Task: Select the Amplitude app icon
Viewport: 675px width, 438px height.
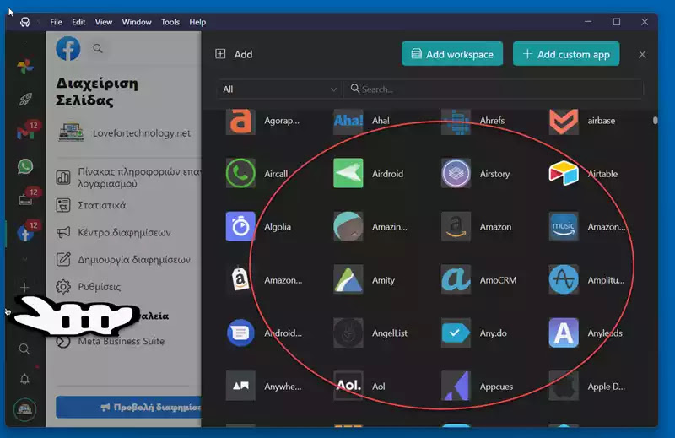Action: point(564,279)
